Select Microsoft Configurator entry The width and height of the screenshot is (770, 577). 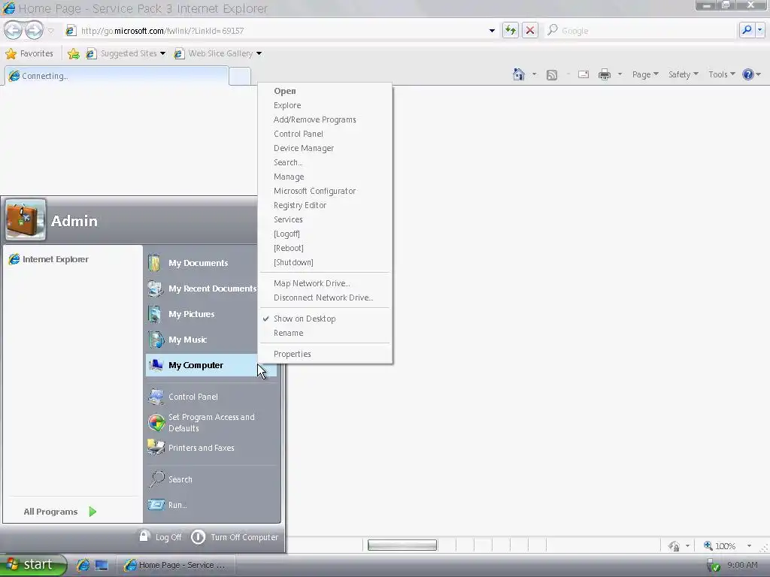click(x=325, y=191)
